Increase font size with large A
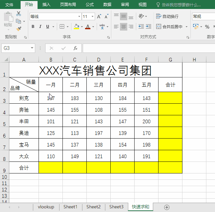This screenshot has height=212, width=215. tap(99, 17)
